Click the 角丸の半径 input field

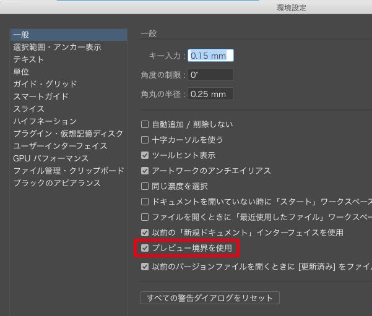point(210,94)
